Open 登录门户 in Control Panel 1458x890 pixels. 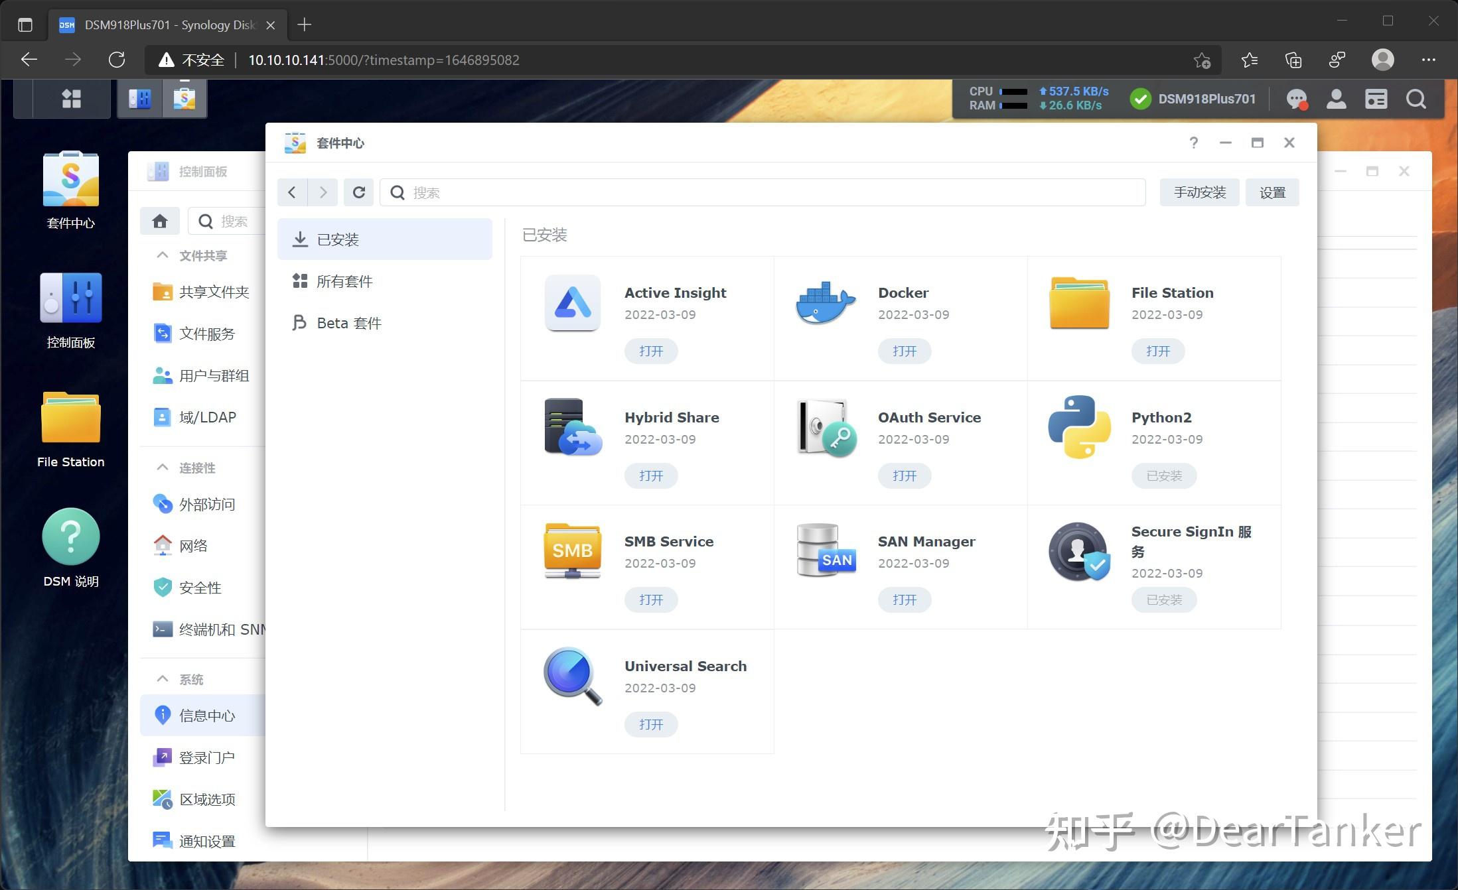203,757
